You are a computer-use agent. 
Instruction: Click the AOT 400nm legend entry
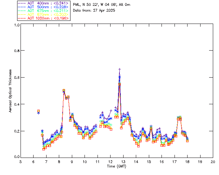coord(43,3)
